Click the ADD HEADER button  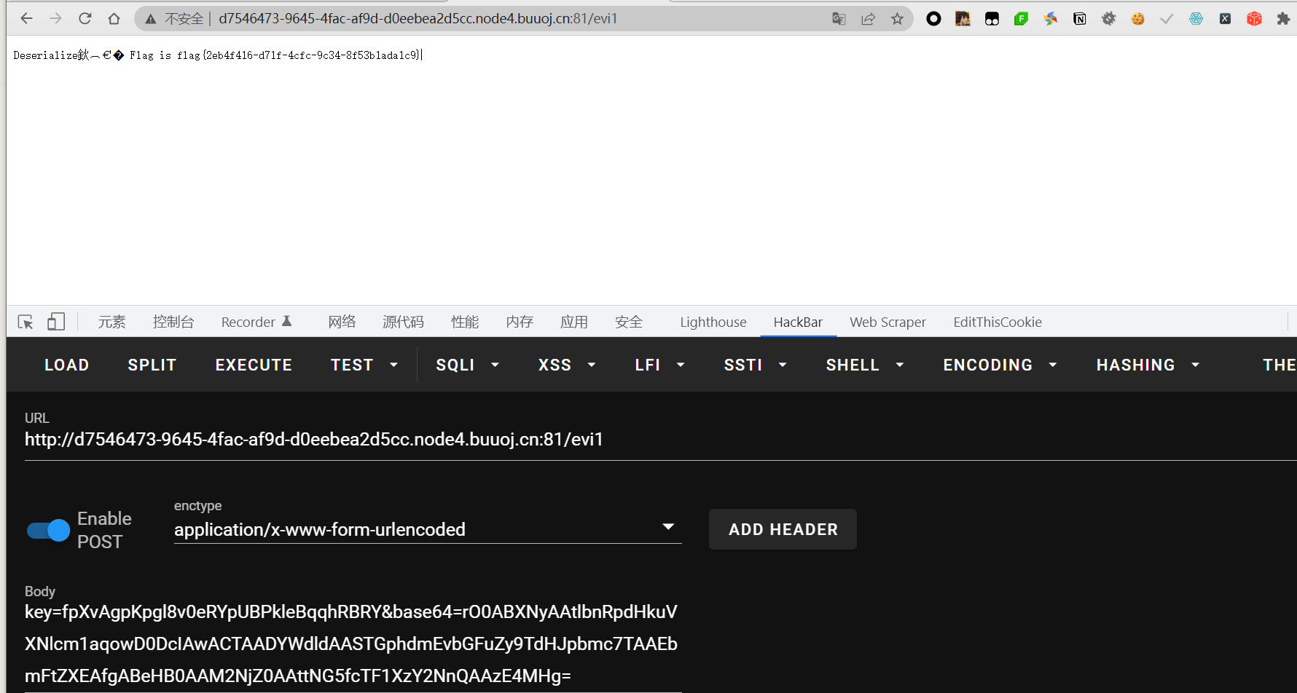point(783,529)
